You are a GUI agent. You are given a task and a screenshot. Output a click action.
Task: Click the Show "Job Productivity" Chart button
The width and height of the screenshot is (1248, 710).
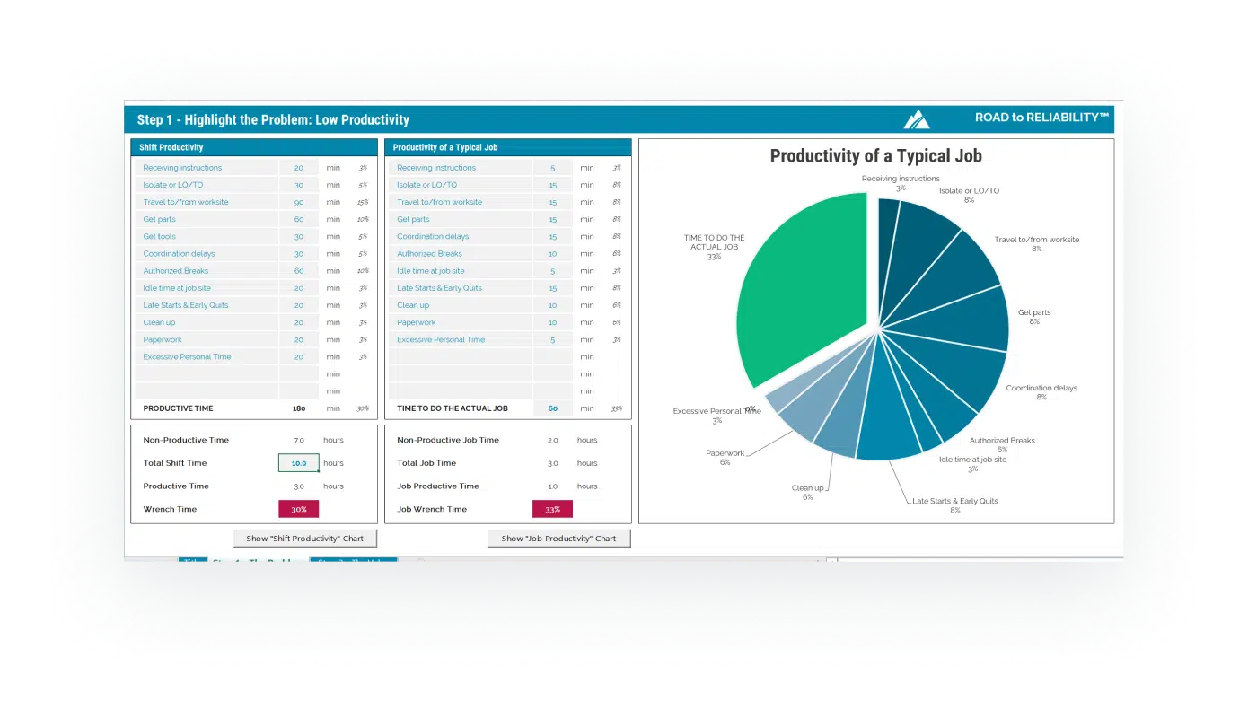coord(558,539)
